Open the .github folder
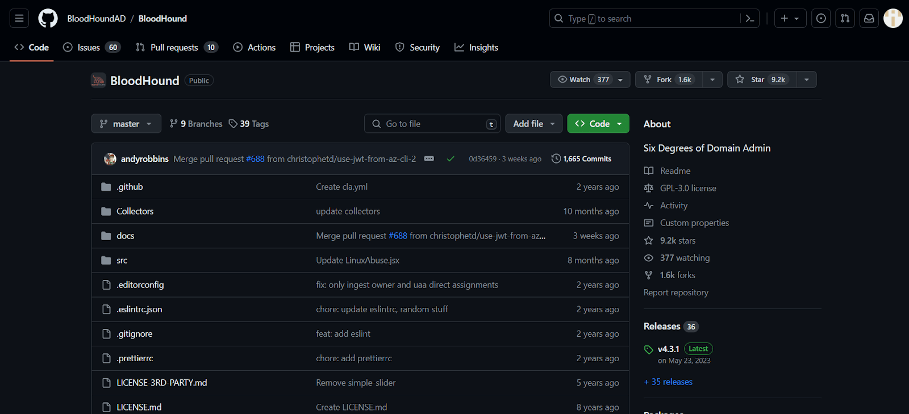Image resolution: width=909 pixels, height=414 pixels. click(x=130, y=187)
